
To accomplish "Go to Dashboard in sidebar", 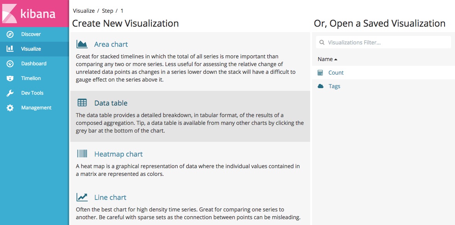I will coord(34,63).
